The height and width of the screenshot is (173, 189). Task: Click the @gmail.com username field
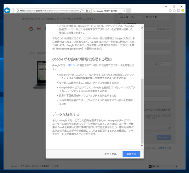tap(157, 29)
